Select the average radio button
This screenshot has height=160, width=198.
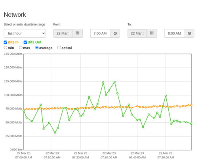tap(37, 48)
